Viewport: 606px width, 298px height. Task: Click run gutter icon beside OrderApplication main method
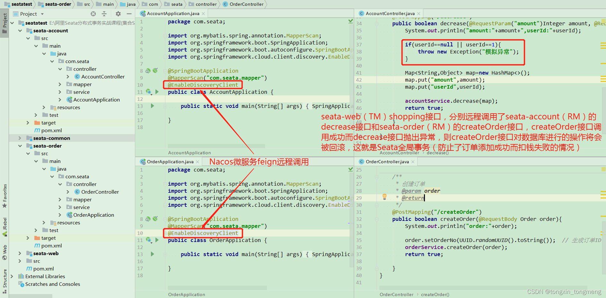pyautogui.click(x=153, y=254)
